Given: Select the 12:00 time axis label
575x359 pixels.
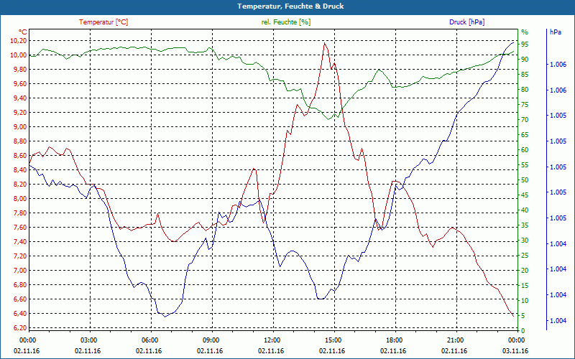Looking at the screenshot, I should coord(272,340).
